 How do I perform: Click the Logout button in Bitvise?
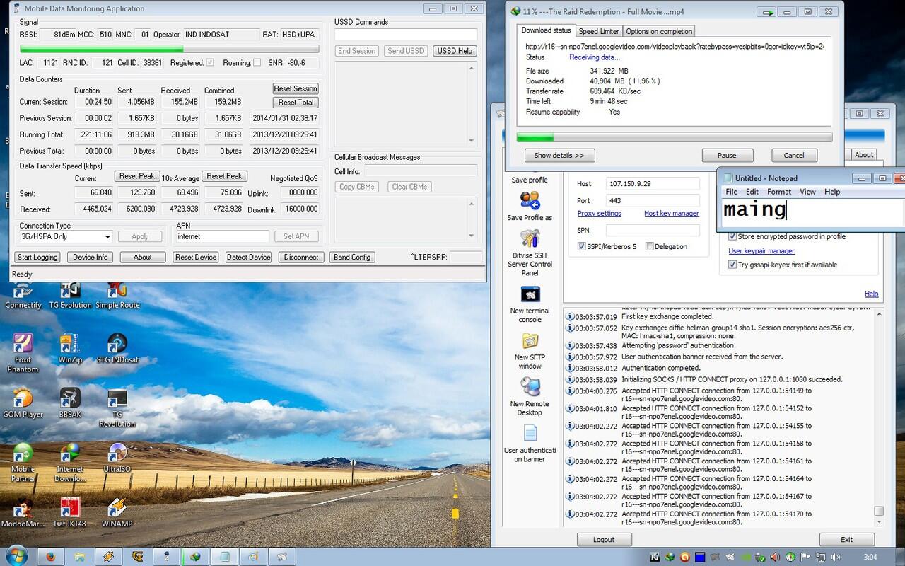click(604, 540)
